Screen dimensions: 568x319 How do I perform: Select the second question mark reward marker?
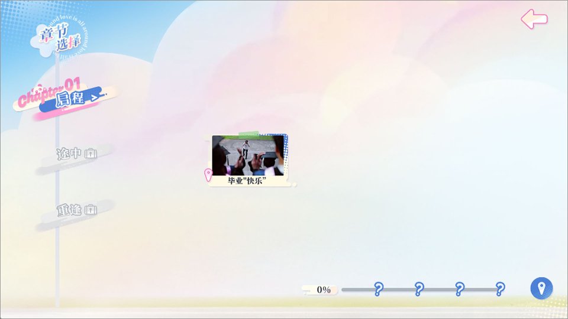pos(419,289)
